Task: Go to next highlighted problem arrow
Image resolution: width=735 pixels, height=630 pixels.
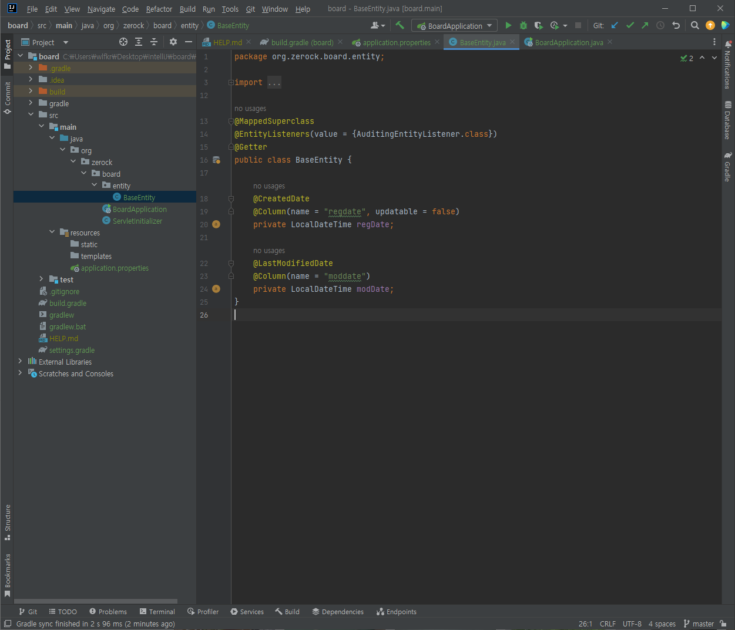Action: click(x=714, y=58)
